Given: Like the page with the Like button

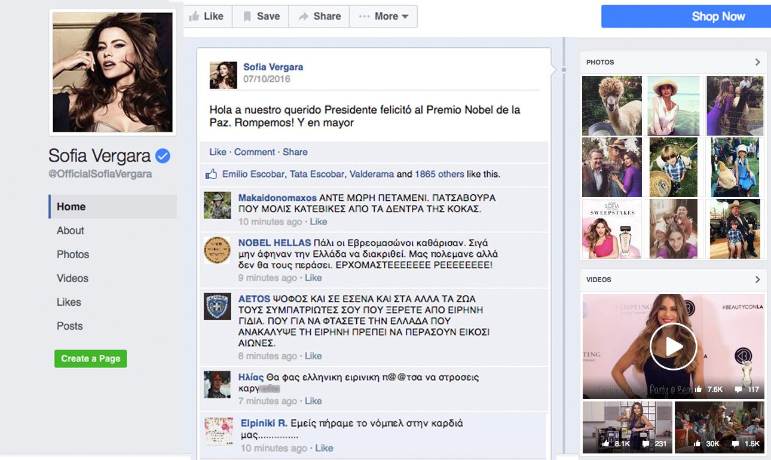Looking at the screenshot, I should point(206,17).
